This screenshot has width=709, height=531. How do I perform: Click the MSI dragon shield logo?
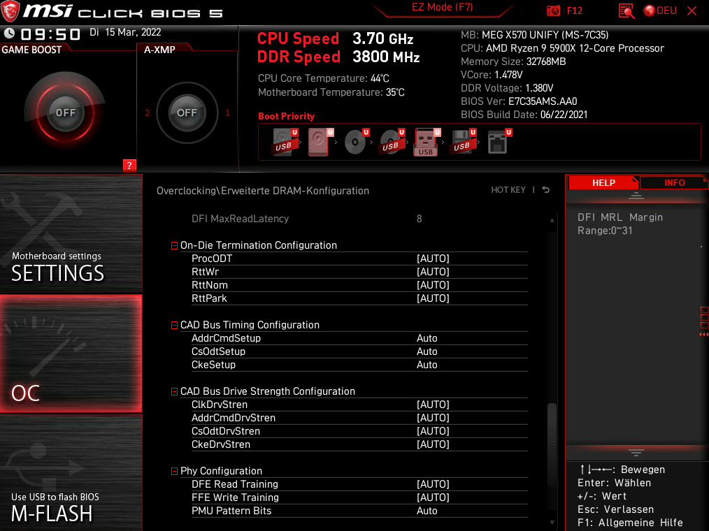point(10,11)
